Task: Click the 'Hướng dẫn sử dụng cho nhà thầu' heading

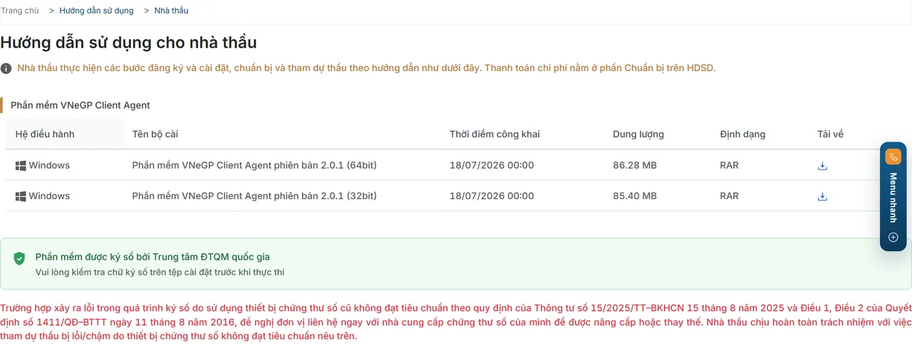Action: pos(128,43)
